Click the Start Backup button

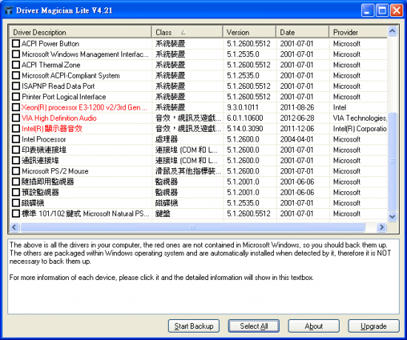[x=194, y=326]
